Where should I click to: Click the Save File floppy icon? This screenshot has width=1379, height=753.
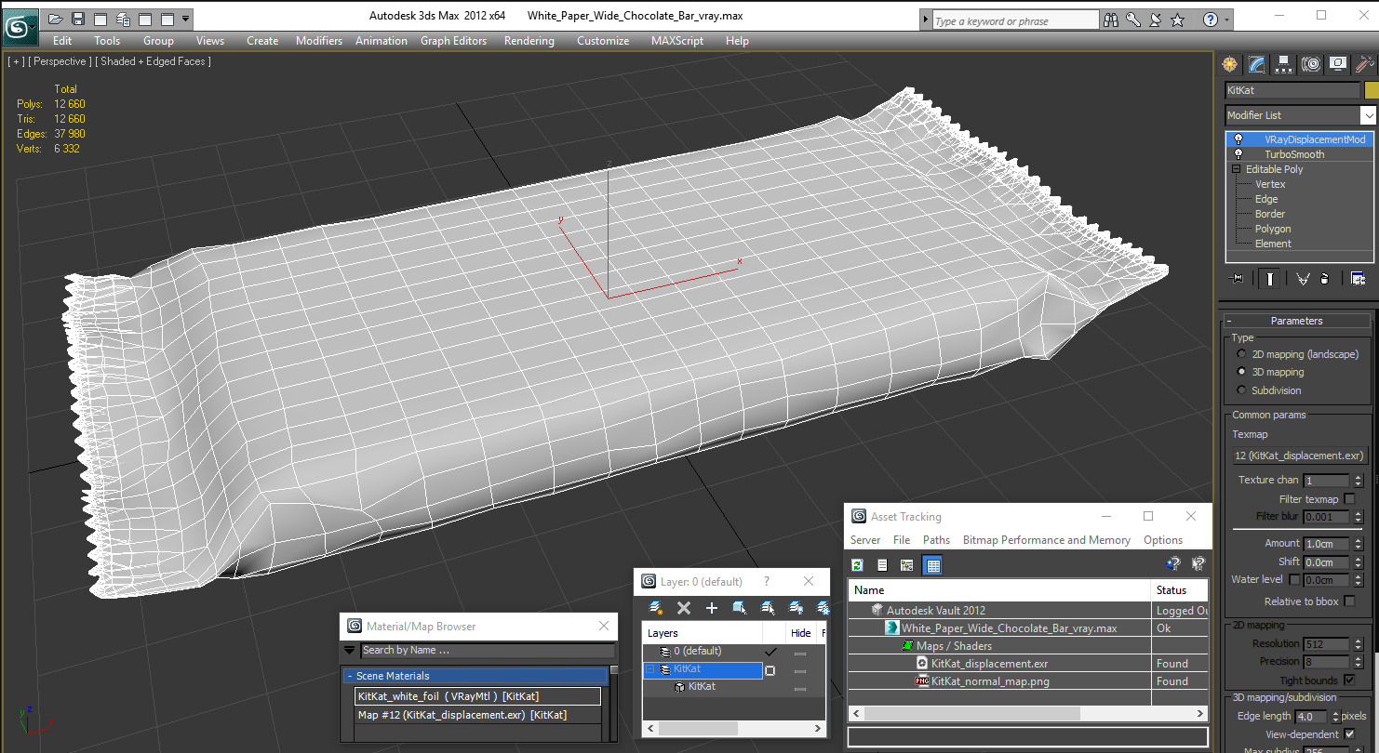[x=77, y=18]
